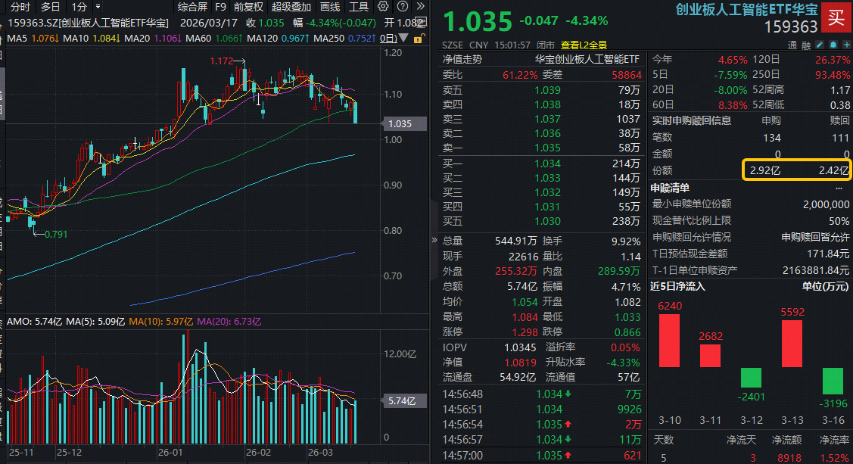Viewport: 853px width, 464px height.
Task: Click the 融 margin-trading badge icon
Action: click(805, 45)
